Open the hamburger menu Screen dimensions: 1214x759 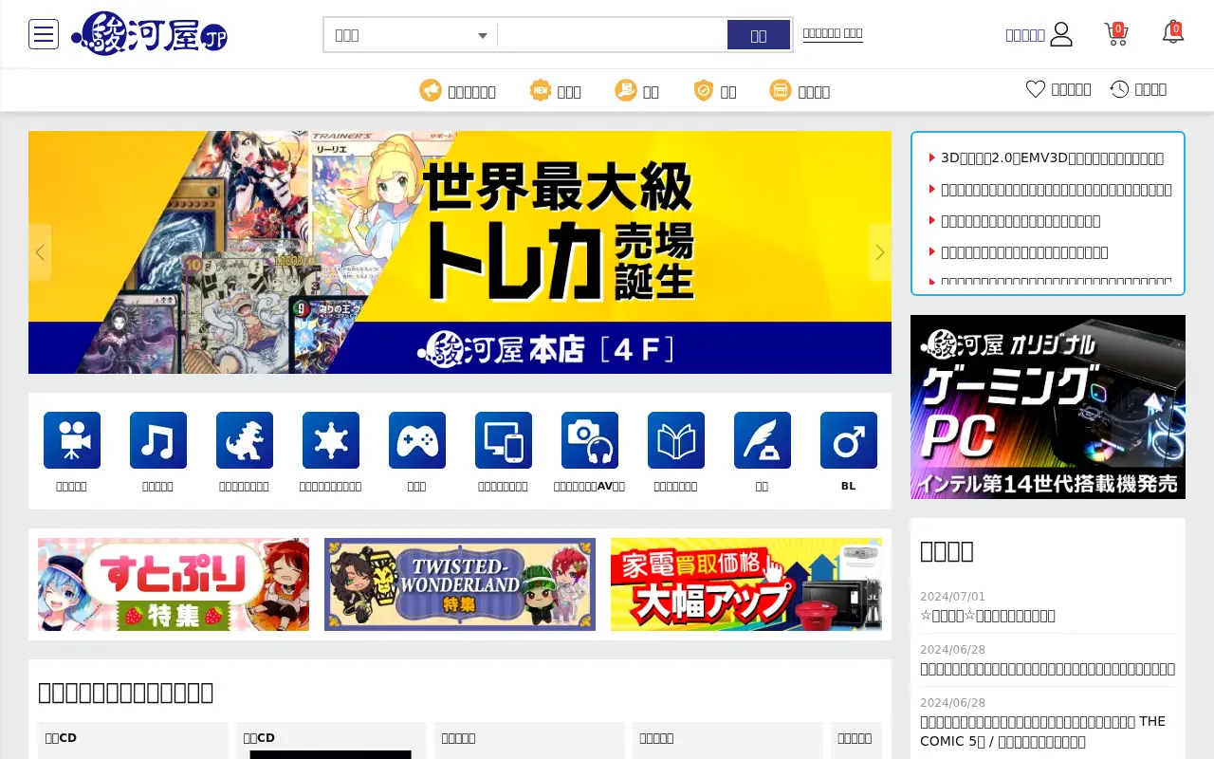point(44,34)
